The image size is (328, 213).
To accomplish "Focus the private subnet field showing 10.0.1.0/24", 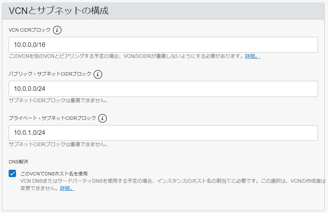I will [x=163, y=132].
